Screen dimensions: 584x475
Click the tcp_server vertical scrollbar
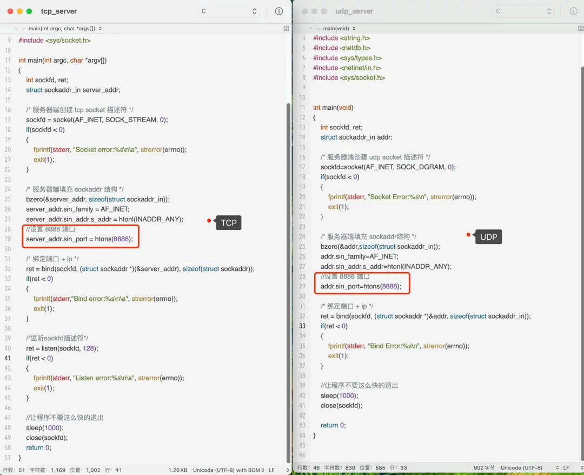288,283
